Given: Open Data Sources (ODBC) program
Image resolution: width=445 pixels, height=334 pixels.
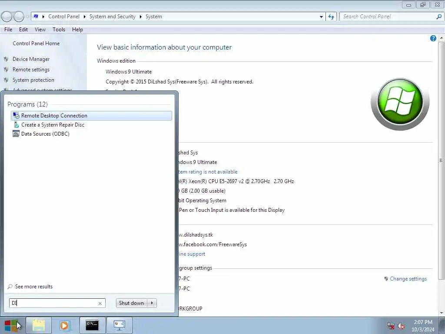Looking at the screenshot, I should [x=41, y=134].
